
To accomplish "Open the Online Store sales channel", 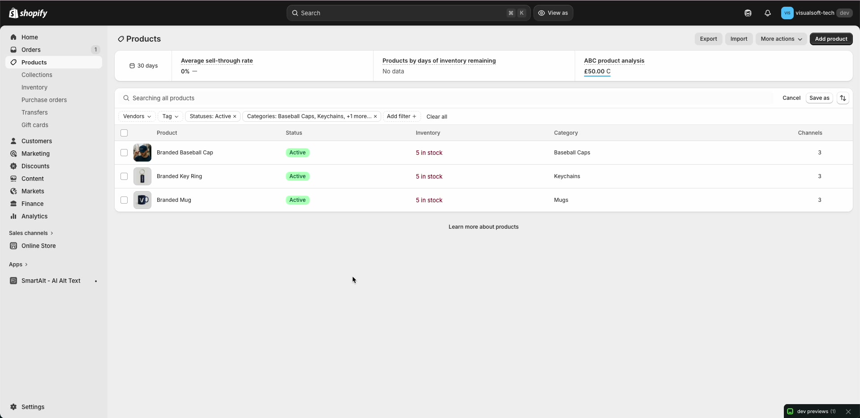I will (x=38, y=246).
